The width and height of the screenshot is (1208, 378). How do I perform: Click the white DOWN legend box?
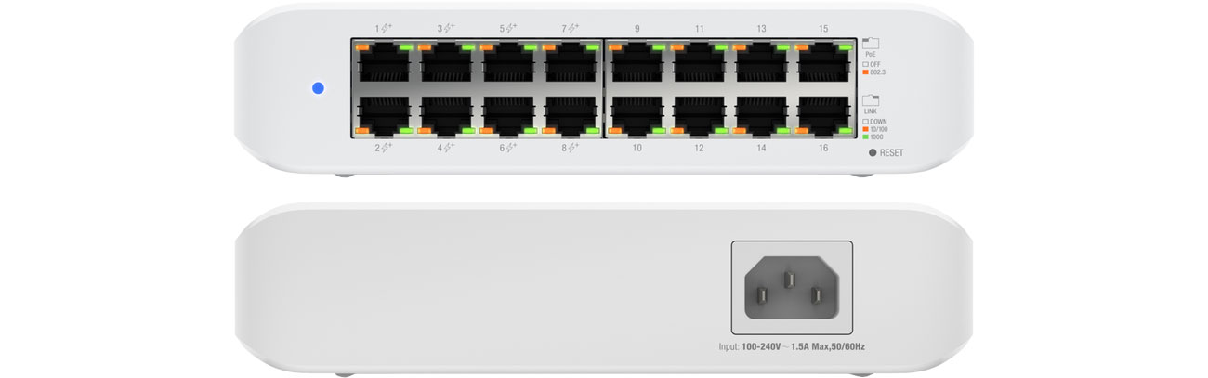pos(866,121)
